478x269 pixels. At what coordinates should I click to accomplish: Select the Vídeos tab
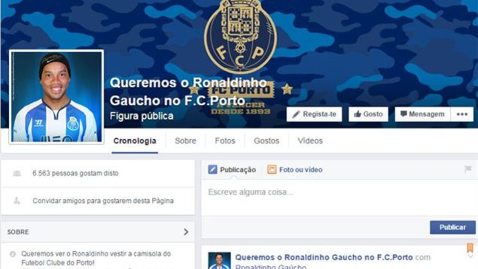pyautogui.click(x=310, y=141)
